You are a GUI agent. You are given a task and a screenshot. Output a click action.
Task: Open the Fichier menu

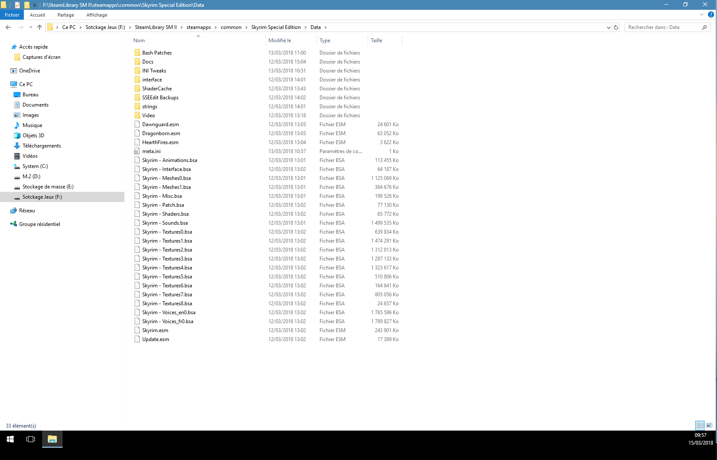point(12,15)
